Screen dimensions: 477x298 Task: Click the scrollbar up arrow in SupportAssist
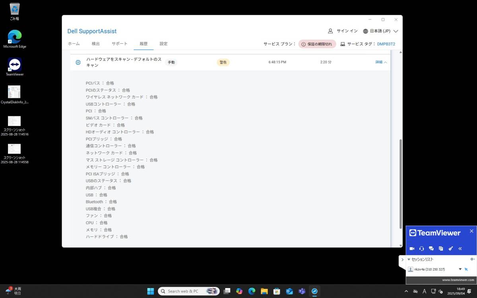click(400, 52)
